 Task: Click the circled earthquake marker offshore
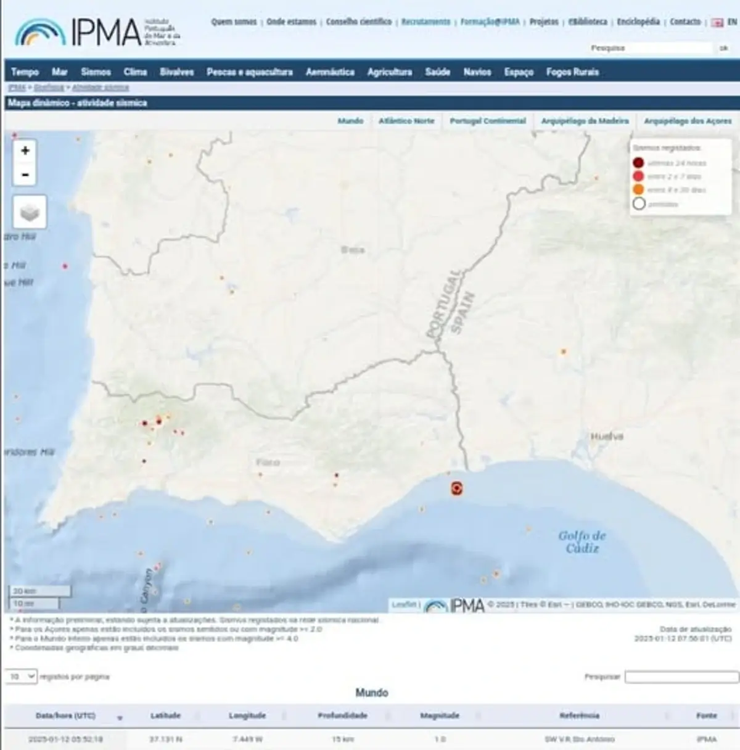(x=456, y=488)
